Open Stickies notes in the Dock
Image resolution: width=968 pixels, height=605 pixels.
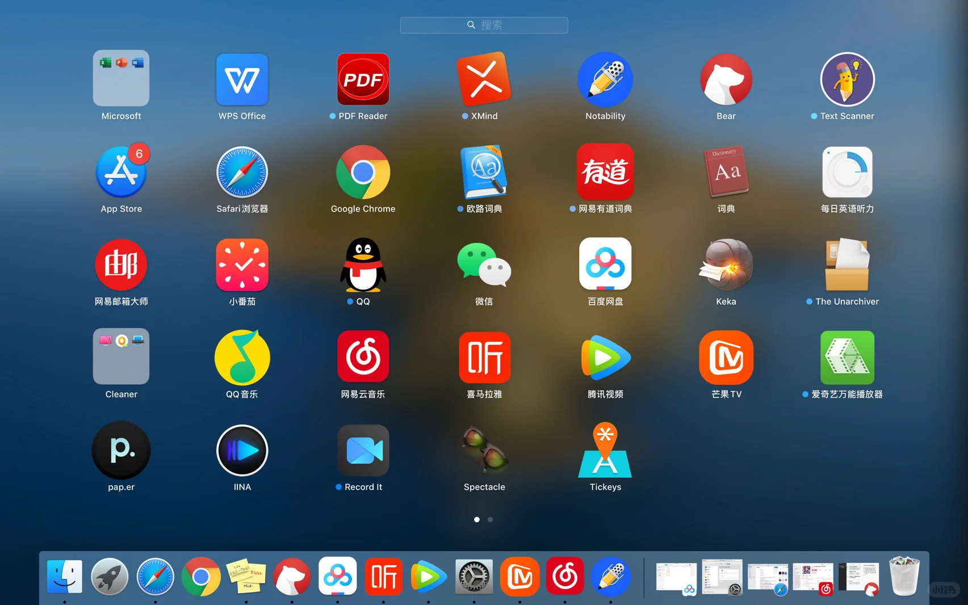246,576
